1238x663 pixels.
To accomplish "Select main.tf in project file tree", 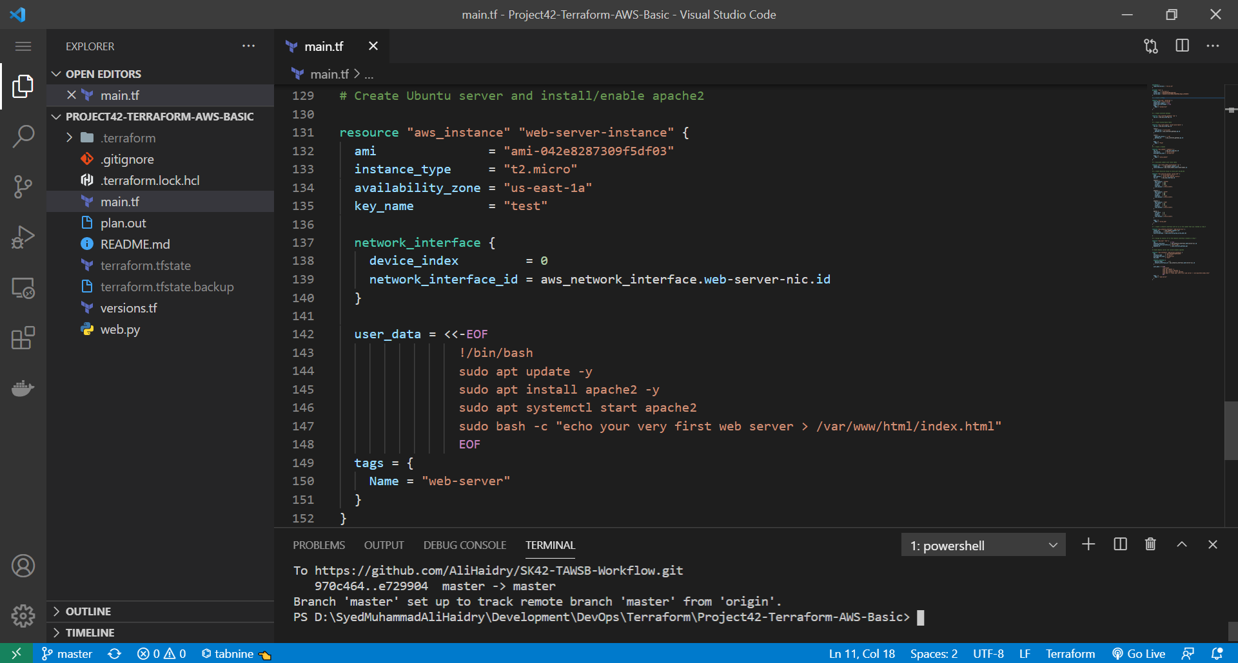I will click(x=160, y=202).
